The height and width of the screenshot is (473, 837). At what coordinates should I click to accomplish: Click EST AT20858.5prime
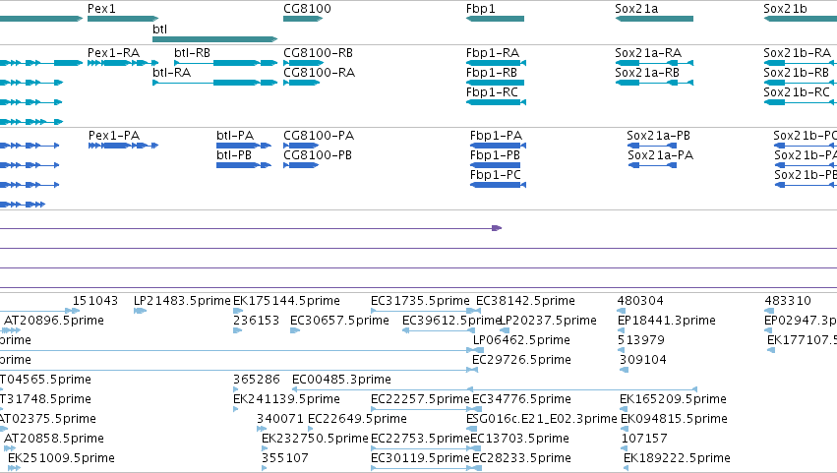click(x=54, y=439)
